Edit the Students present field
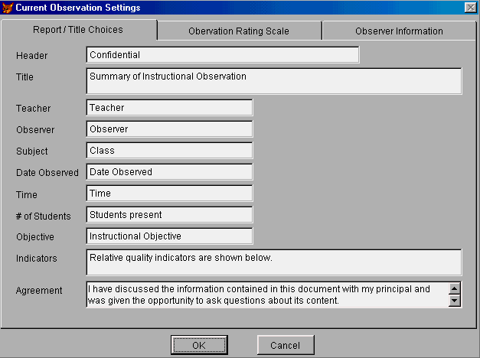Screen dimensions: 480x358 [x=170, y=214]
